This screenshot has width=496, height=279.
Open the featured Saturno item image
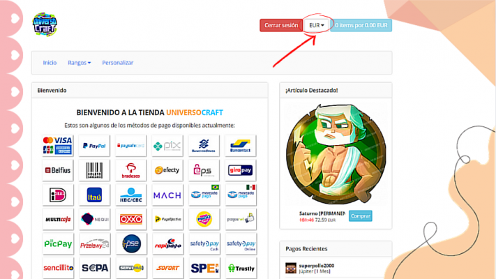[336, 154]
